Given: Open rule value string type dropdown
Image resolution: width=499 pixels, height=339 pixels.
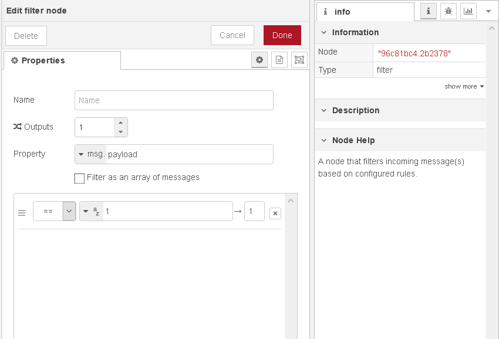Looking at the screenshot, I should [x=92, y=212].
